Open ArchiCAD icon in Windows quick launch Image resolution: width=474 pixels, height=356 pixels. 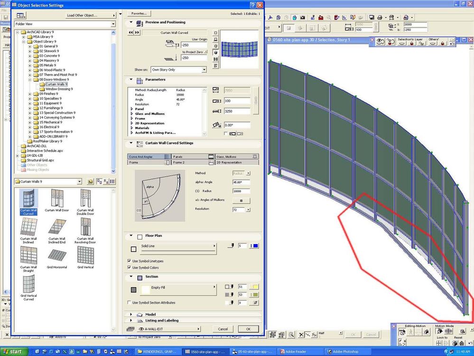(120, 351)
